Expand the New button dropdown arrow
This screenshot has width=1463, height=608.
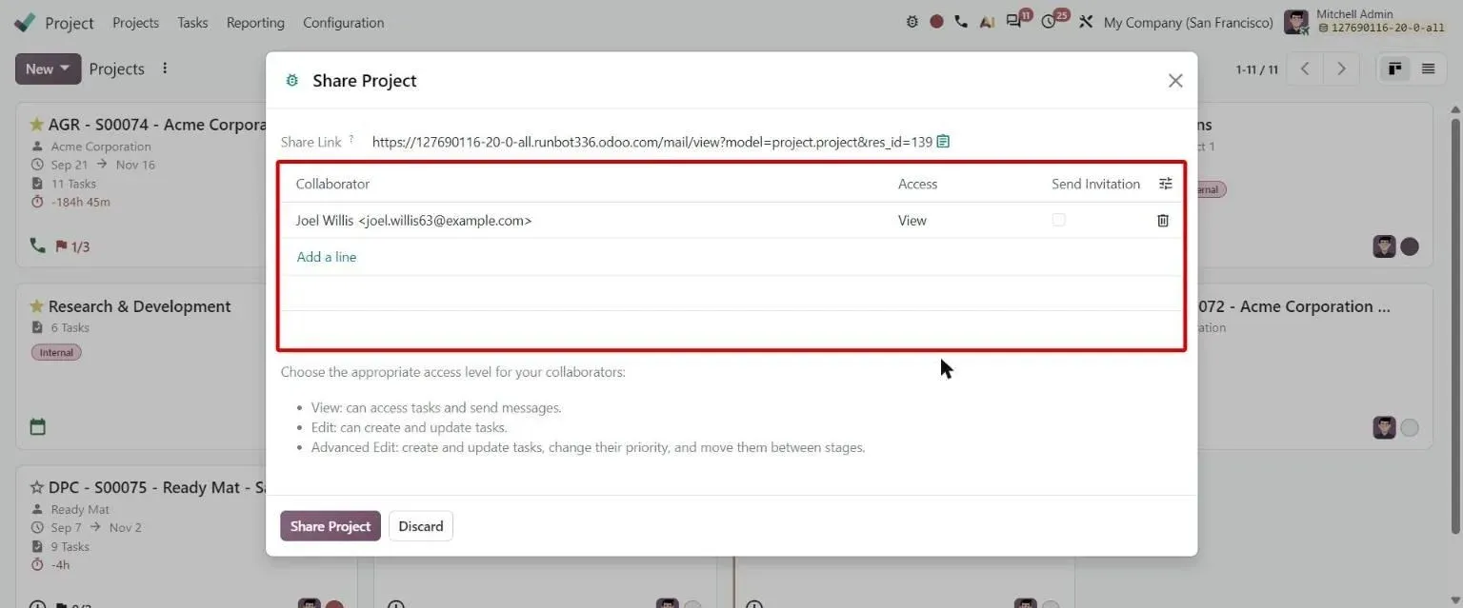65,69
